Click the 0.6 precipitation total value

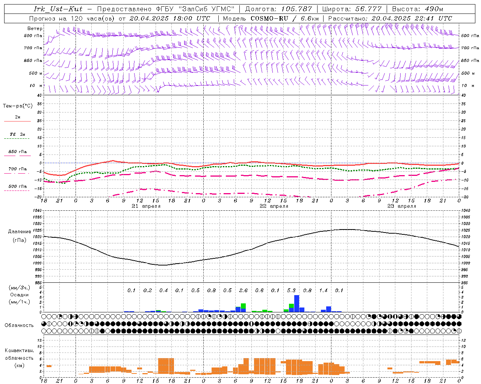coord(259,290)
